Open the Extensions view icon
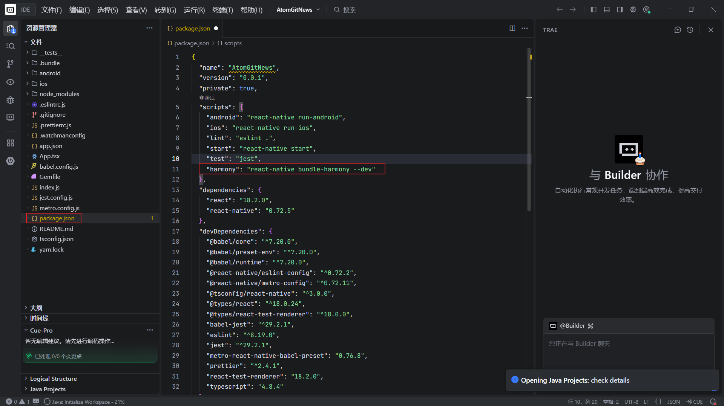 pos(11,143)
